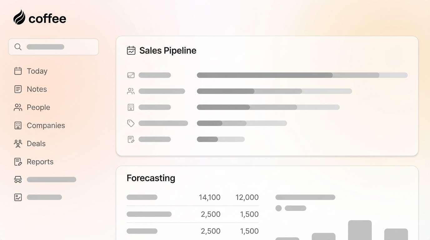Click the Deals icon in the sidebar
Viewport: 430px width, 240px height.
(x=18, y=143)
